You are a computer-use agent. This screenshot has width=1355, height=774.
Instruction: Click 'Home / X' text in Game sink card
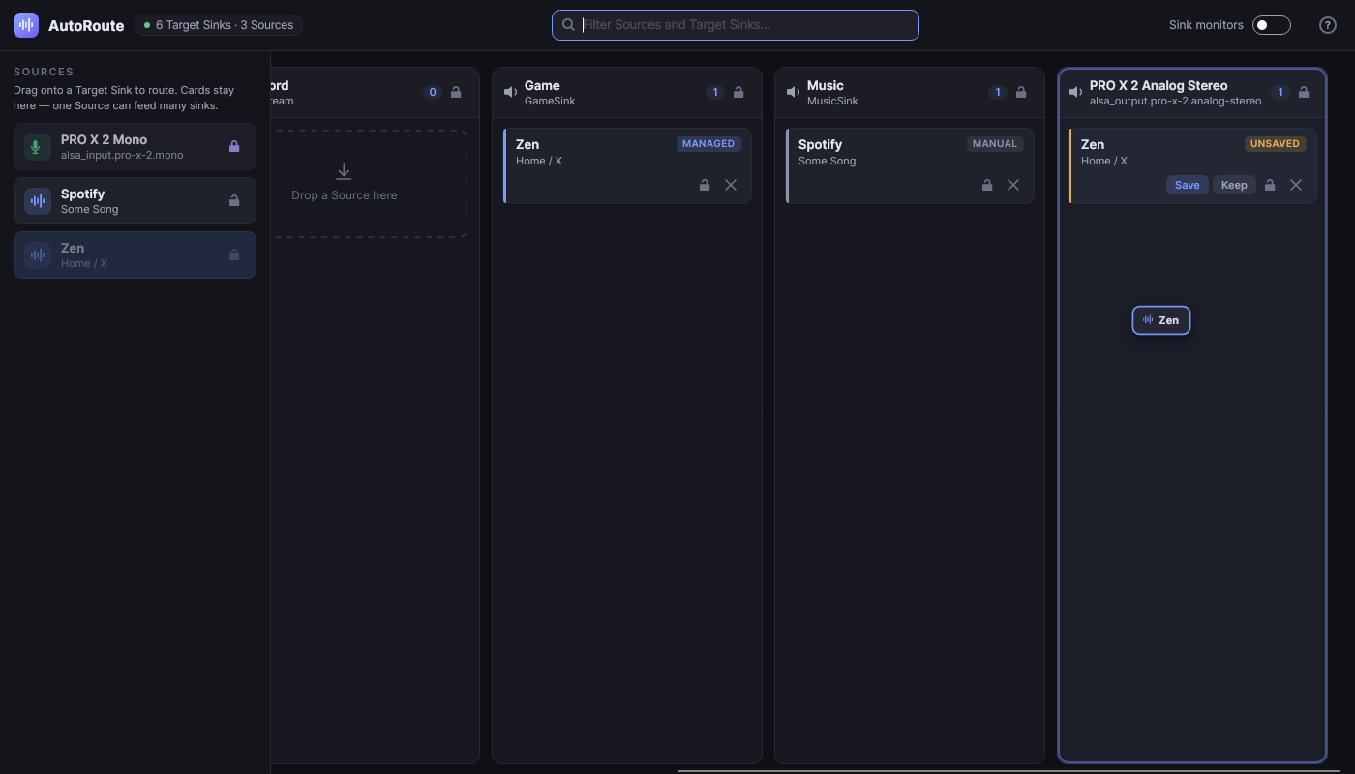pos(539,161)
